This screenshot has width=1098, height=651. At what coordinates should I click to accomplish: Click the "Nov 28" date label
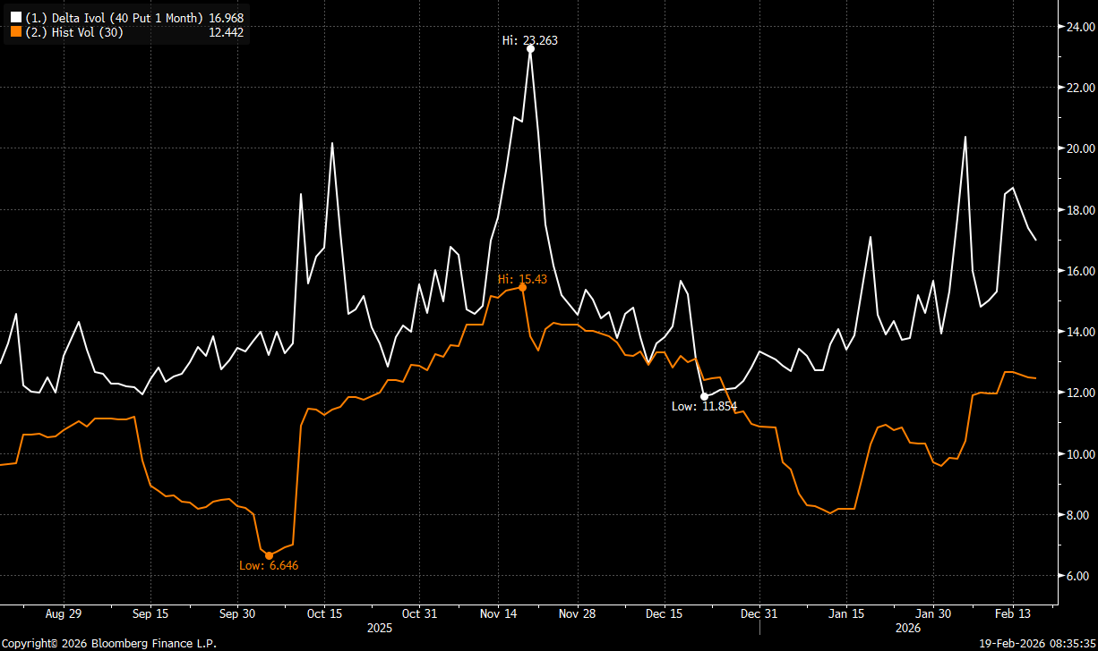tap(577, 614)
